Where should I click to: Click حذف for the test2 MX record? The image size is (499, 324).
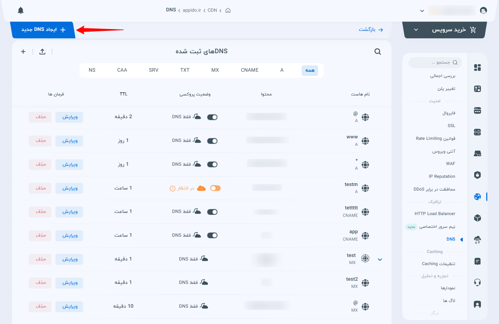pyautogui.click(x=40, y=282)
